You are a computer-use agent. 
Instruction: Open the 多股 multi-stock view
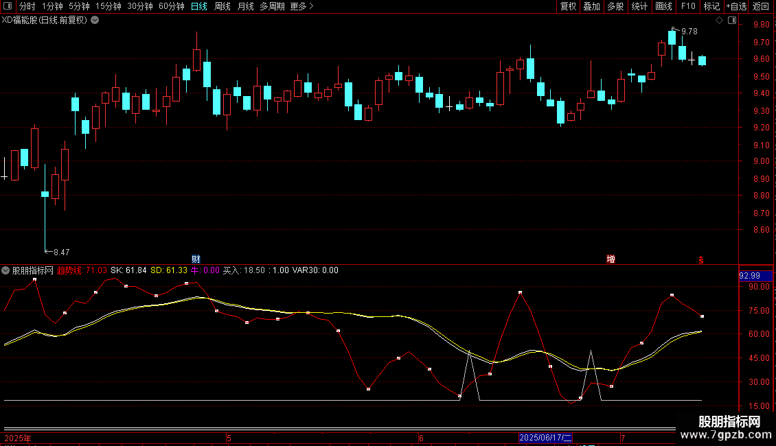click(x=615, y=6)
